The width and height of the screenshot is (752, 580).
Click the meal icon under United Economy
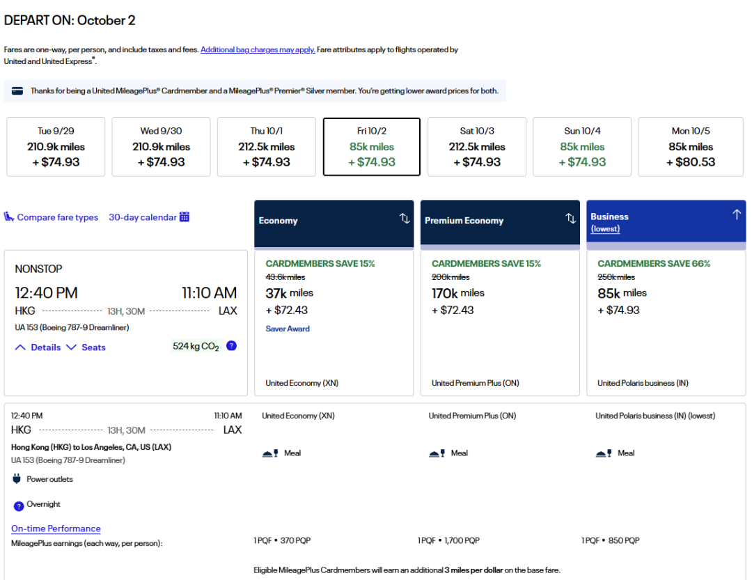(x=270, y=453)
